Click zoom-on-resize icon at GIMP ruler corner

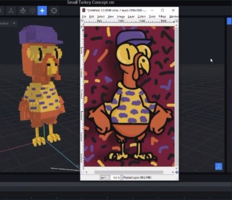coord(177,21)
